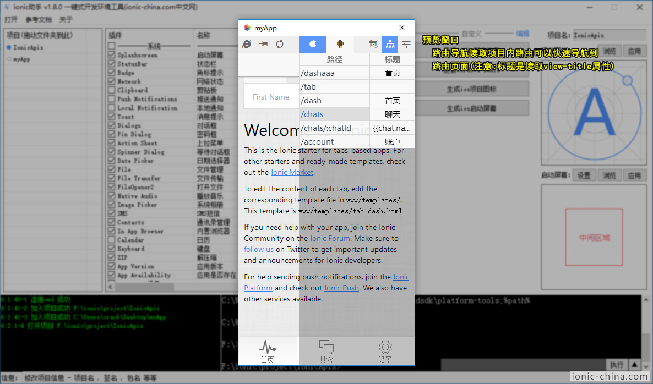
Task: Click the 中间区域 splash screen preview box
Action: (x=594, y=237)
